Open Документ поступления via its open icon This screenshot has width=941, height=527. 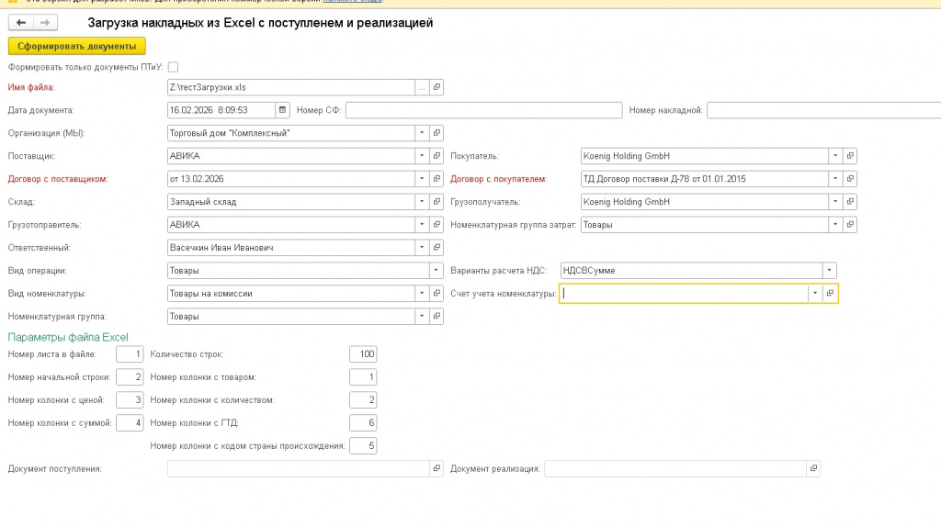click(436, 469)
